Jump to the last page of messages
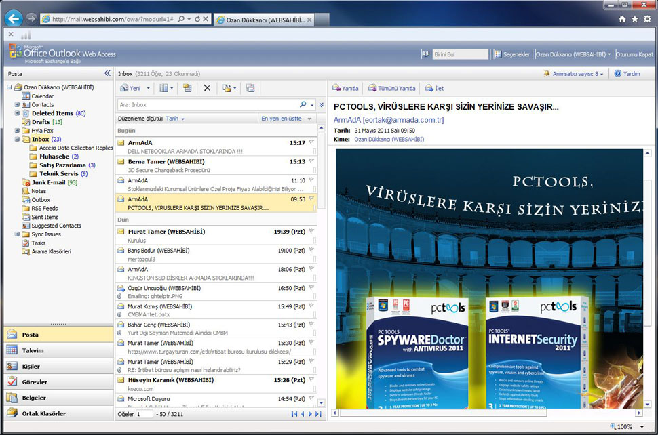 click(319, 414)
